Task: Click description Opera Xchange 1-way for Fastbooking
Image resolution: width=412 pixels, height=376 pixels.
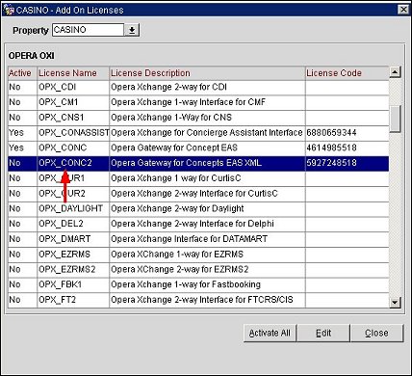Action: click(x=186, y=284)
